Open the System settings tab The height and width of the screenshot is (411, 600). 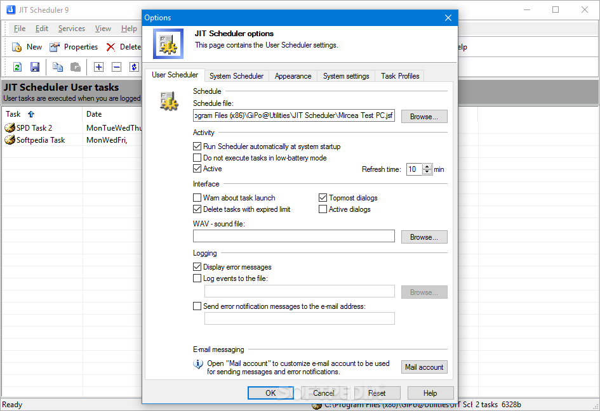coord(346,76)
